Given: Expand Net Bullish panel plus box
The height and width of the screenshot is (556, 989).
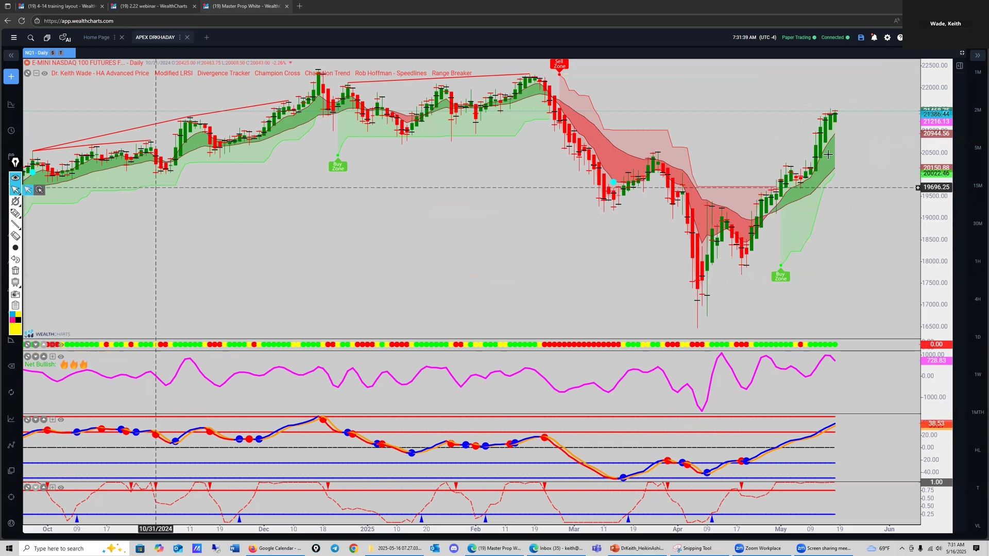Looking at the screenshot, I should [53, 357].
